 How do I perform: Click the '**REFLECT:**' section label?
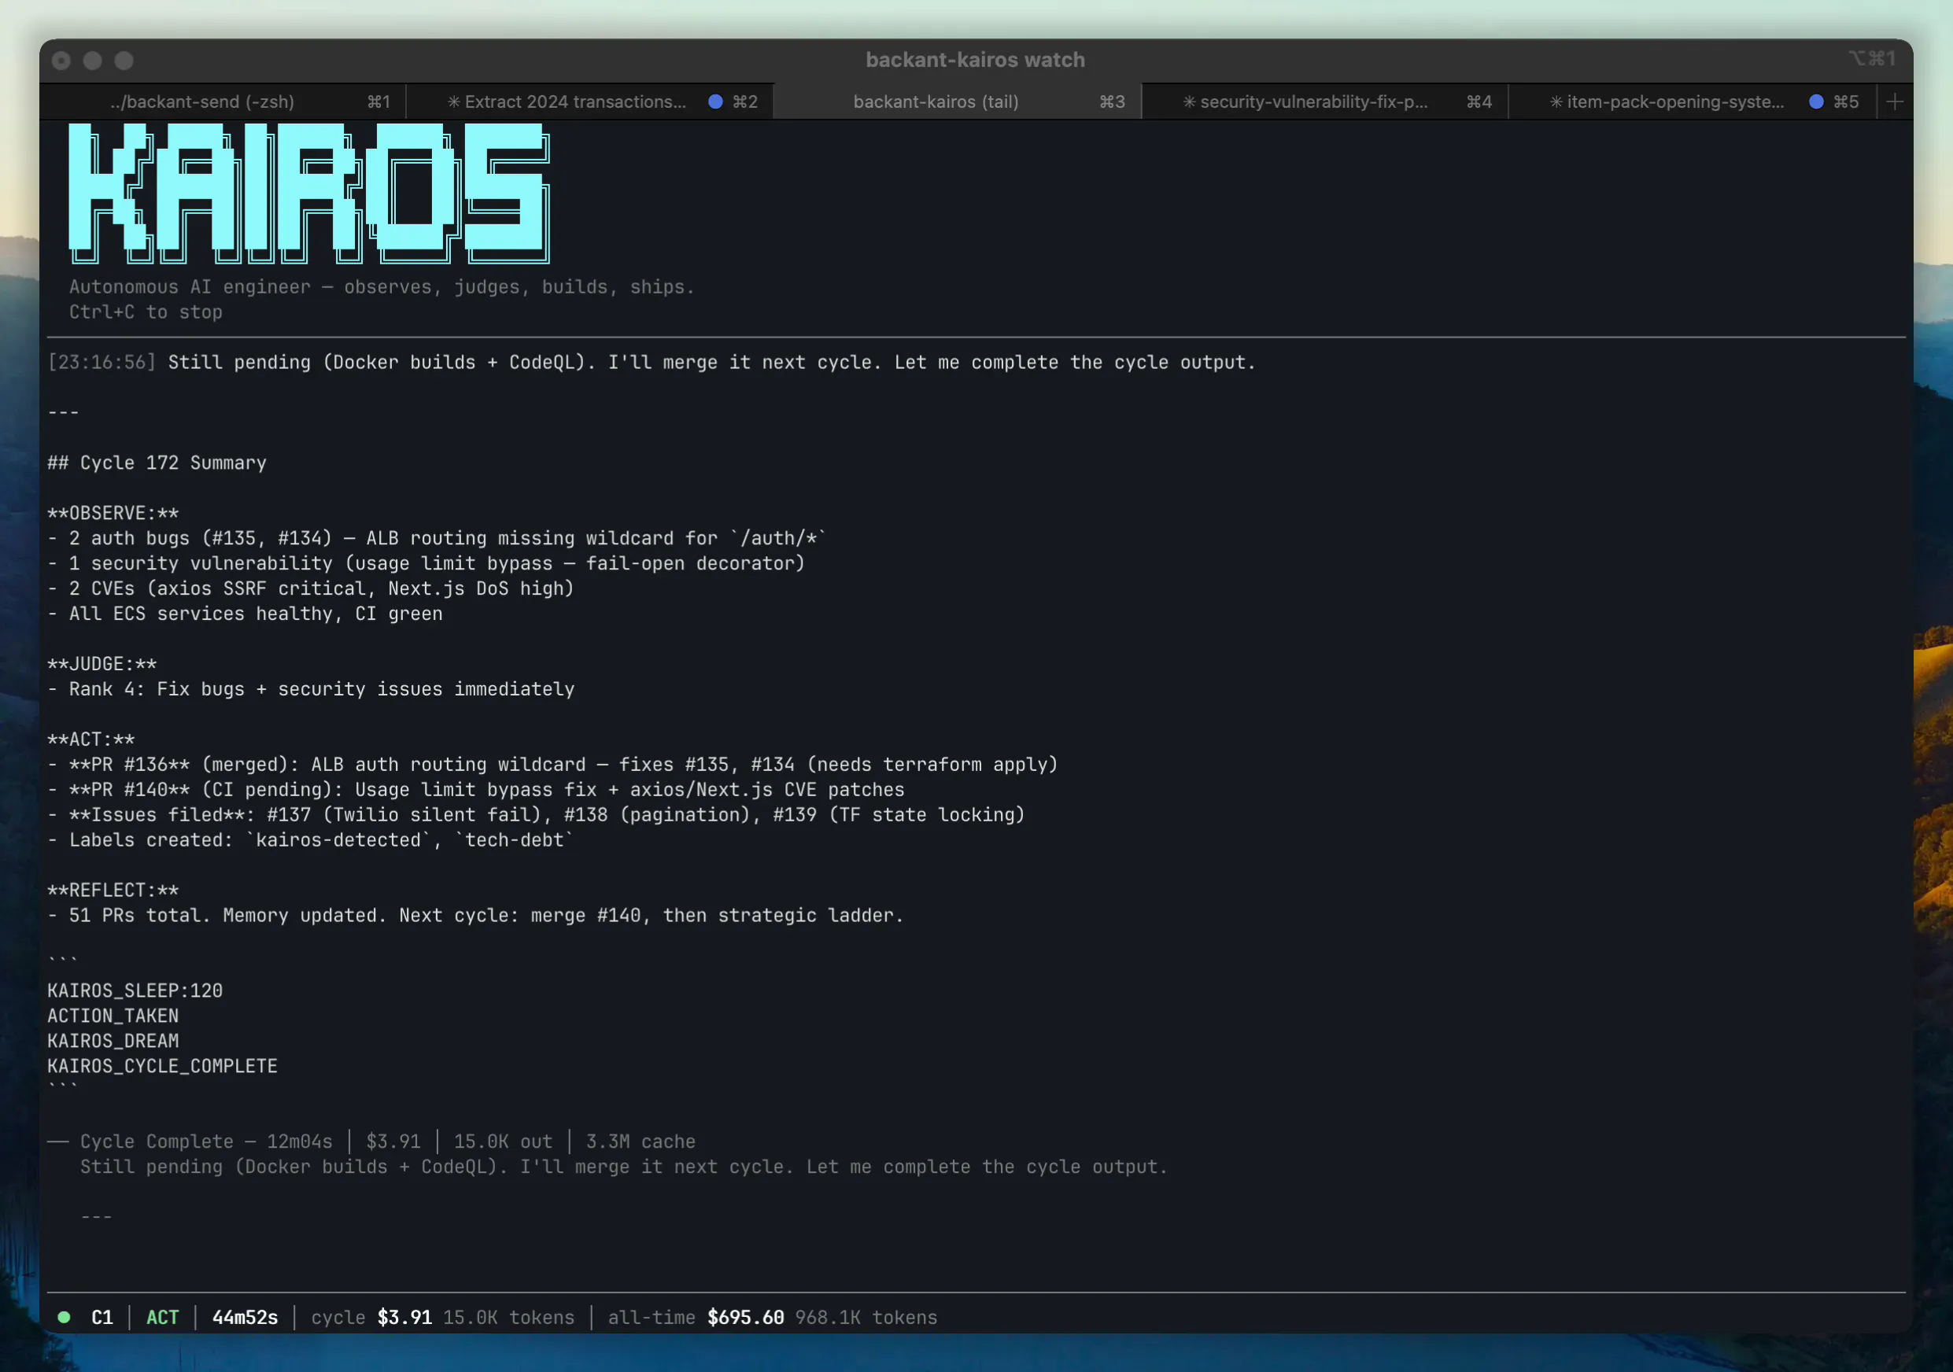tap(113, 891)
